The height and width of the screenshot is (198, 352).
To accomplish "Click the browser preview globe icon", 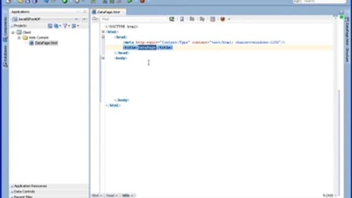I will [222, 19].
